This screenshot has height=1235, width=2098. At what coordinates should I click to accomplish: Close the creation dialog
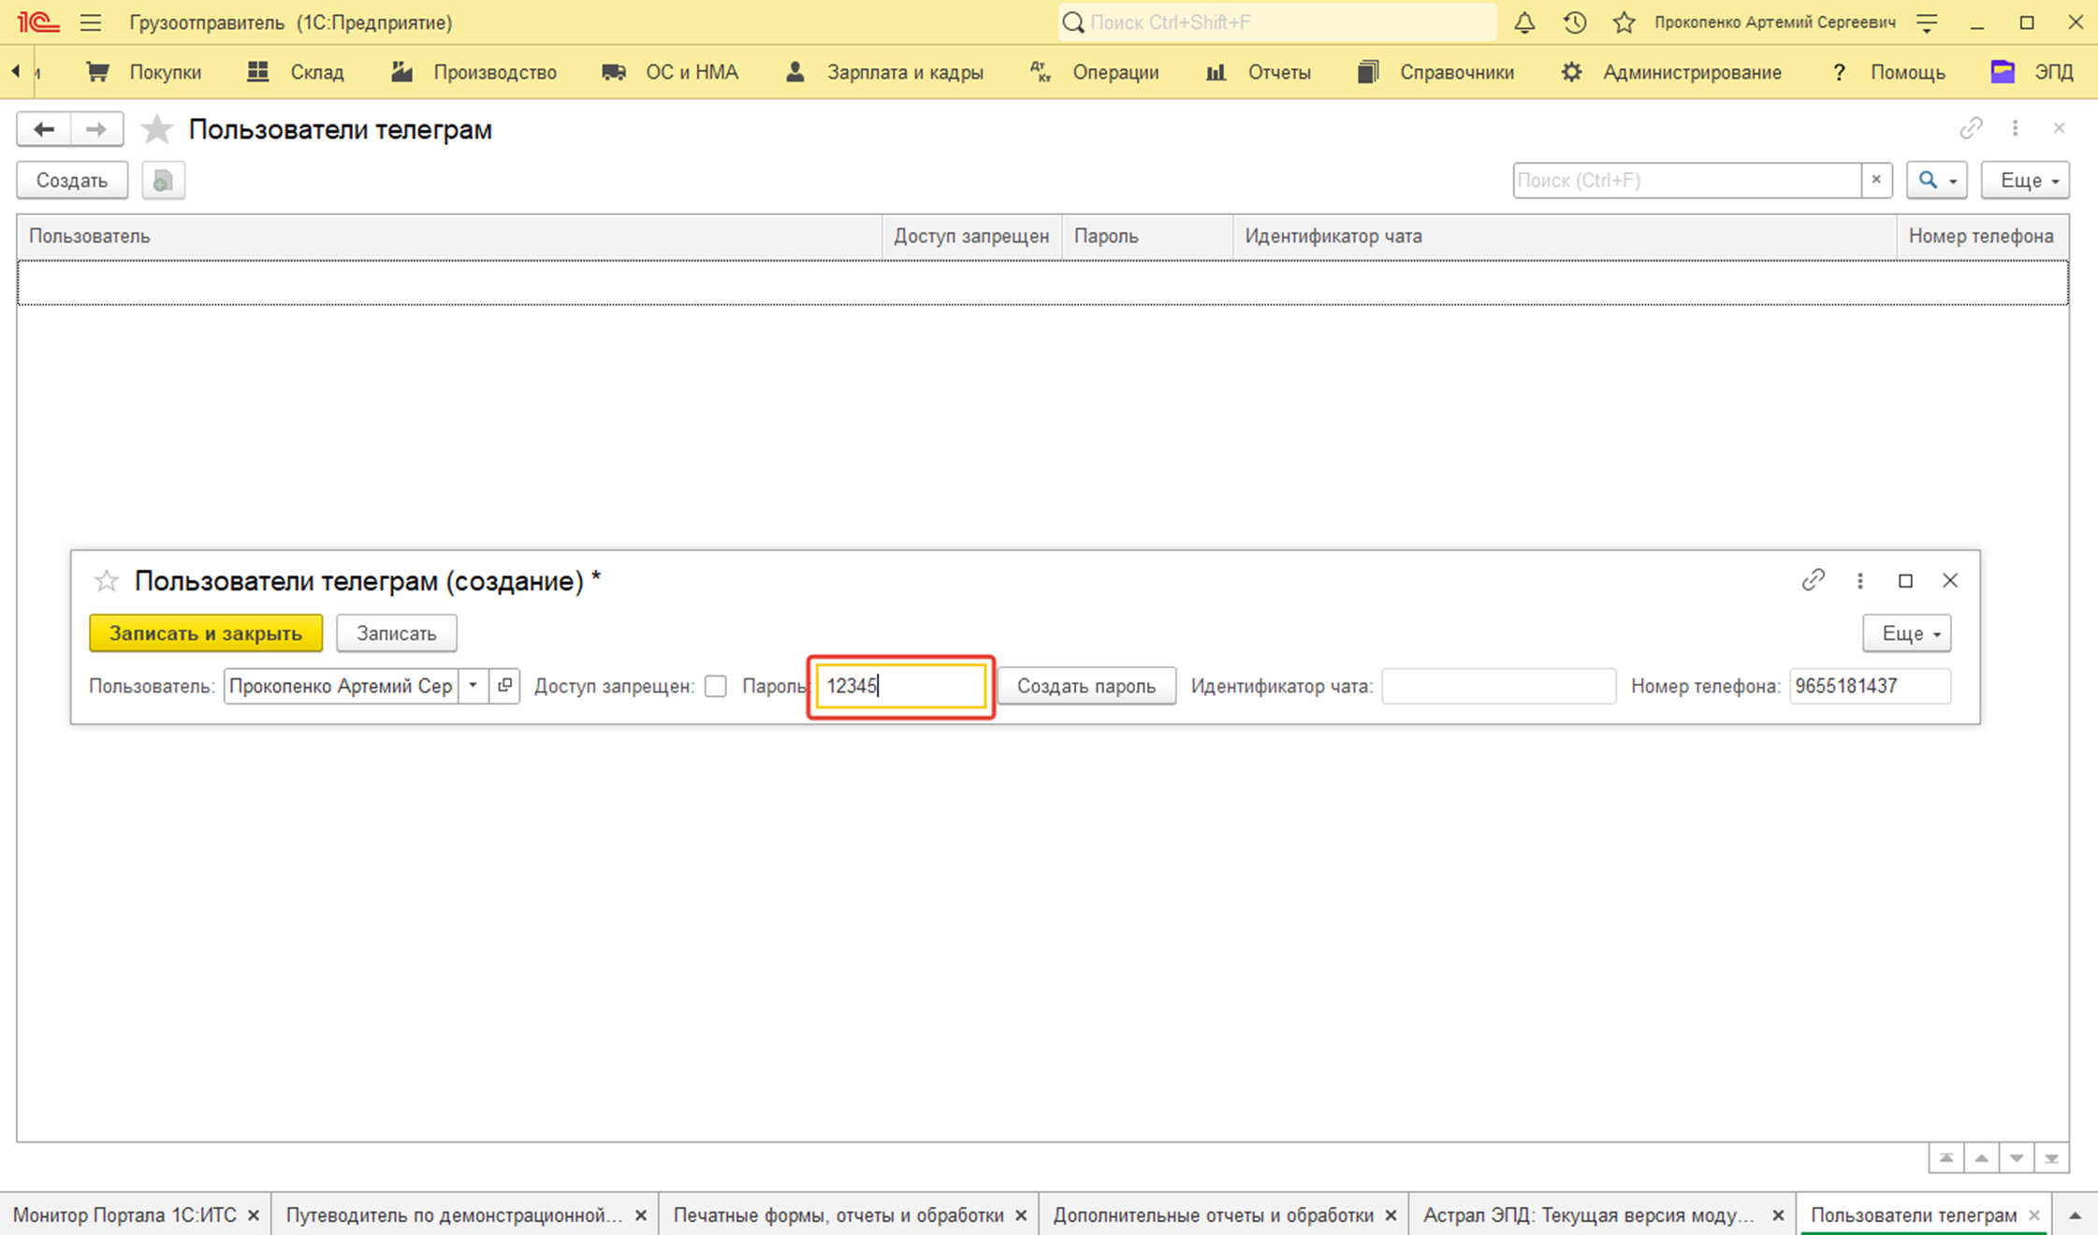1950,580
